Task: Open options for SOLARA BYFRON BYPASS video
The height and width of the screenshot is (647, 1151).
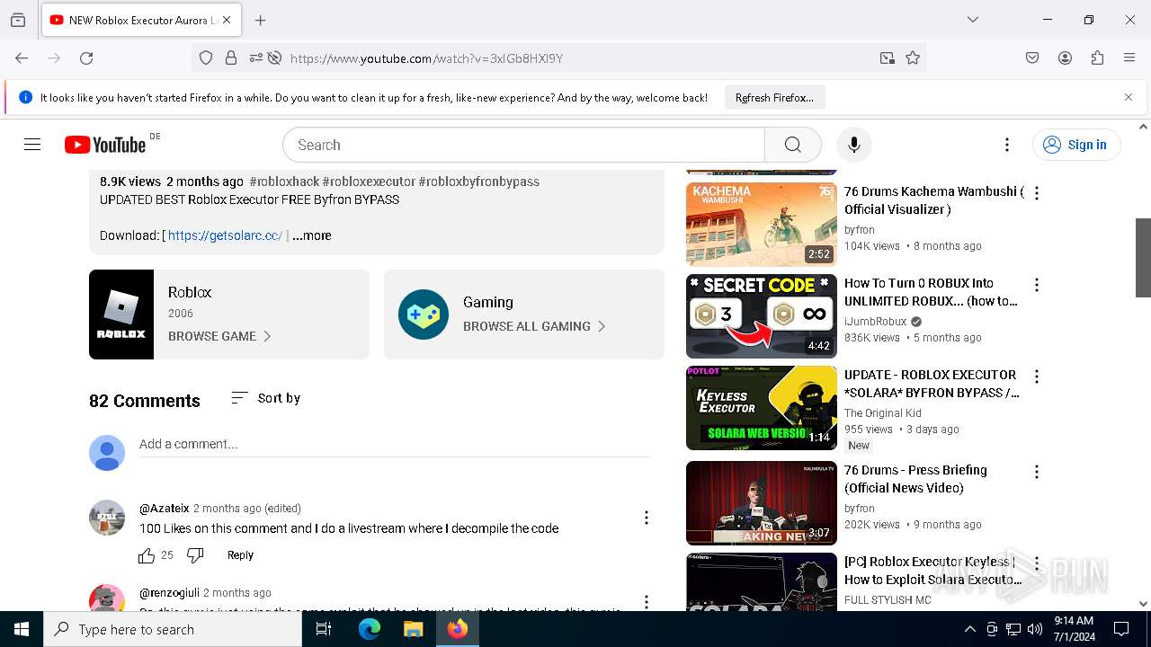Action: tap(1037, 377)
